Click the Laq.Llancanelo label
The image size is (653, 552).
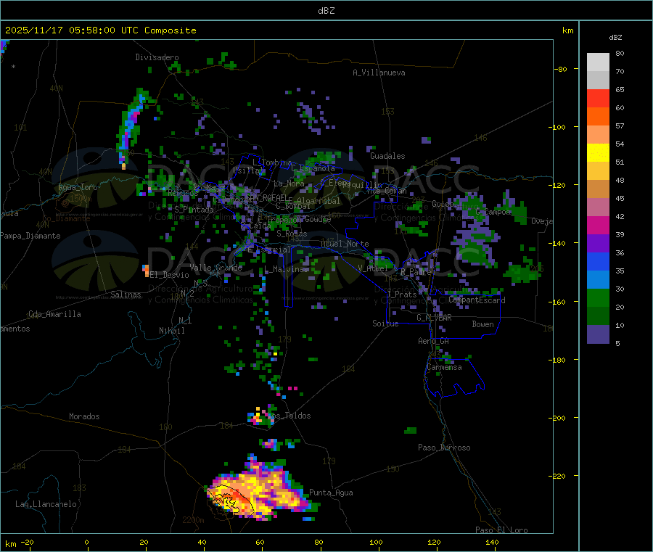(46, 504)
